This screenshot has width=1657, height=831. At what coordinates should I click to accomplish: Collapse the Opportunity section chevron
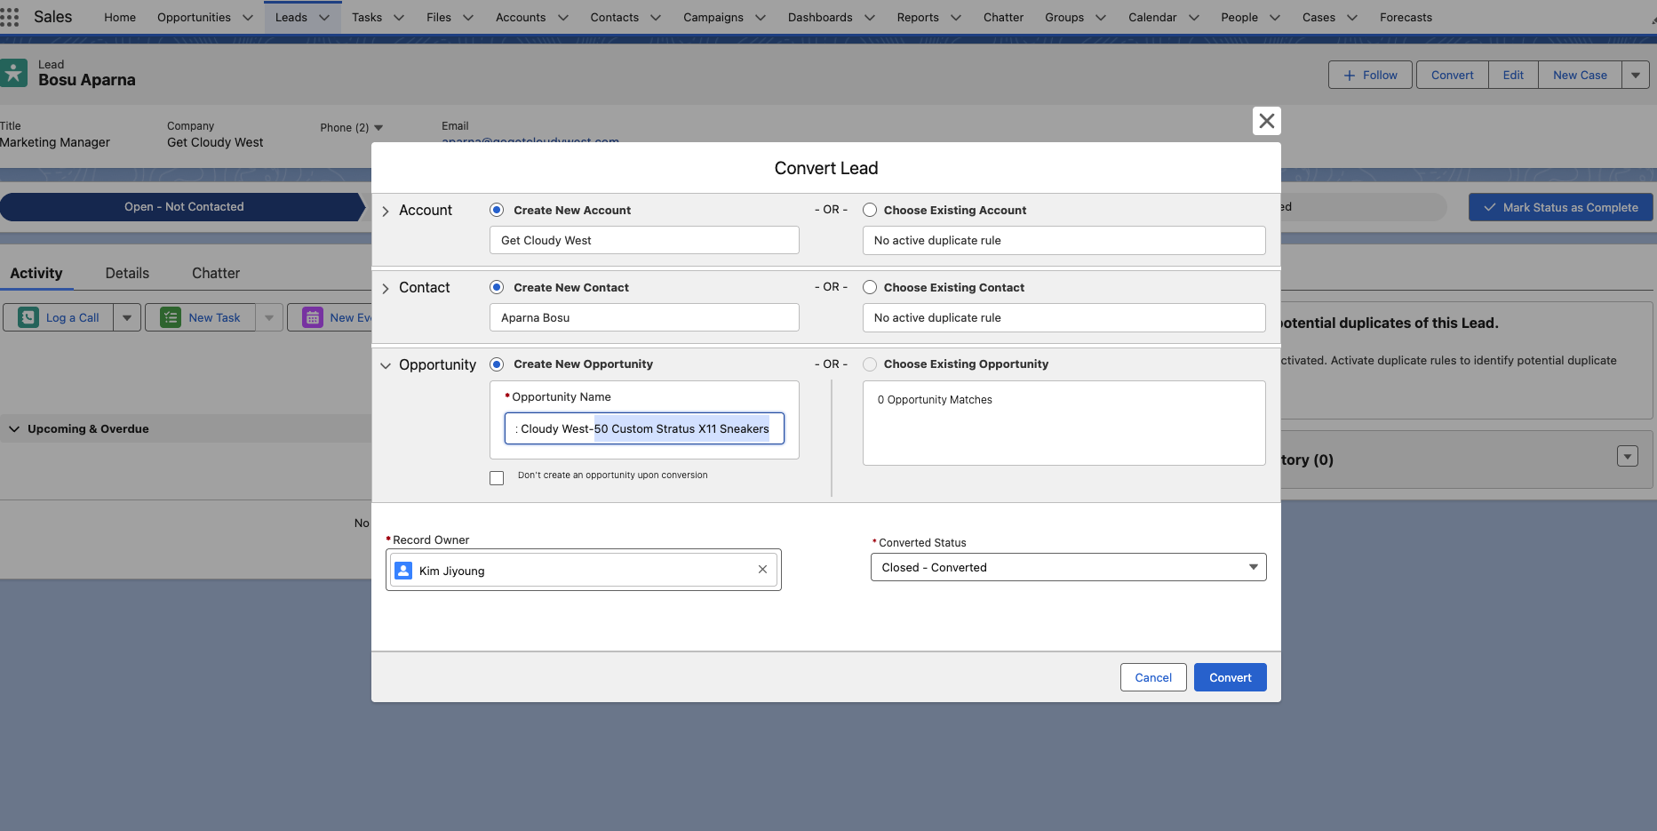[x=386, y=365]
